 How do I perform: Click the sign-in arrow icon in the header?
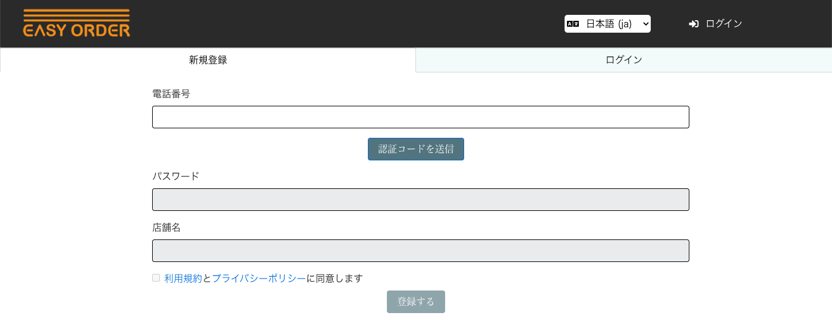pos(694,24)
